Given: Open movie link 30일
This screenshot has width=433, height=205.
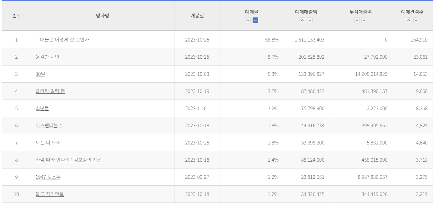Looking at the screenshot, I should point(40,74).
